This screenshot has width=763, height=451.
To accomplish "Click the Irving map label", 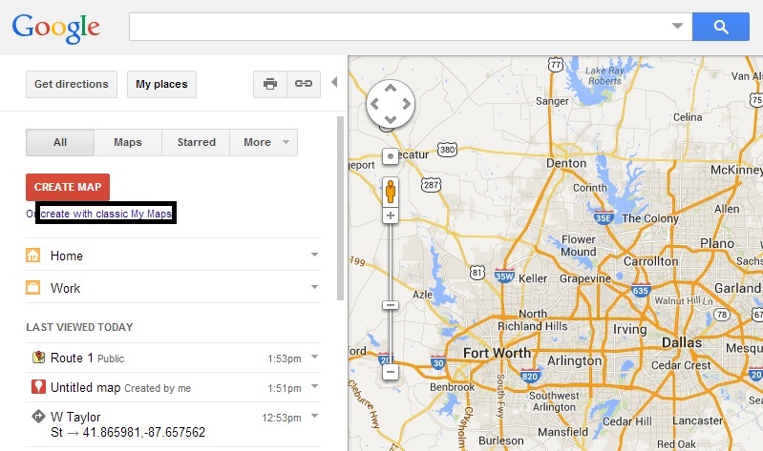I will click(629, 330).
